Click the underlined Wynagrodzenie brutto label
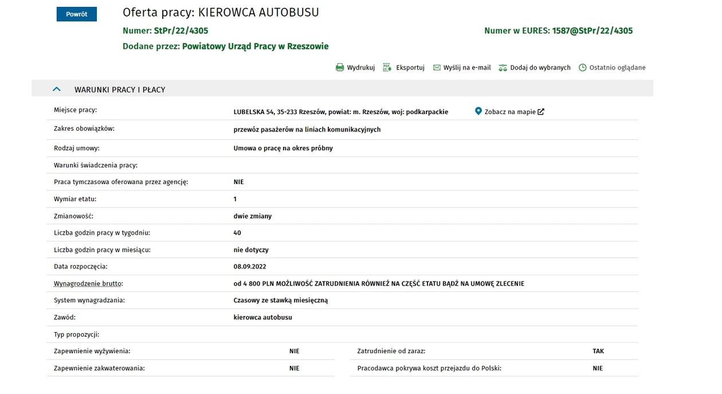Viewport: 722px width, 394px height. click(88, 284)
